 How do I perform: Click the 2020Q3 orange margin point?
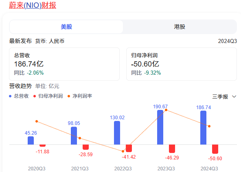click(x=37, y=121)
